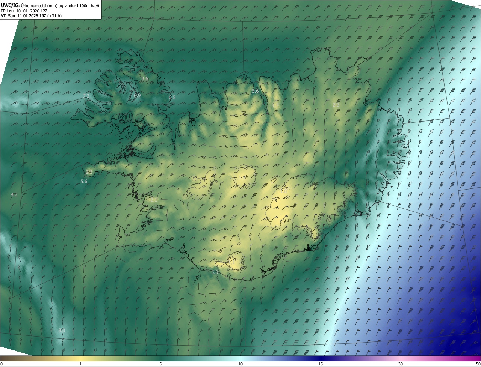This screenshot has height=367, width=481.
Task: Click the '50' tick on the colorbar
Action: tap(478, 364)
